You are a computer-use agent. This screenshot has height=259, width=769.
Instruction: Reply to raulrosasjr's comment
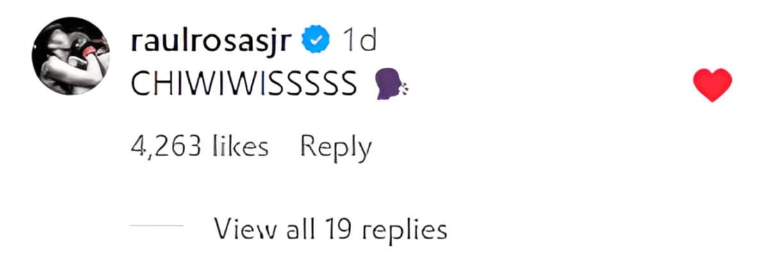click(336, 148)
